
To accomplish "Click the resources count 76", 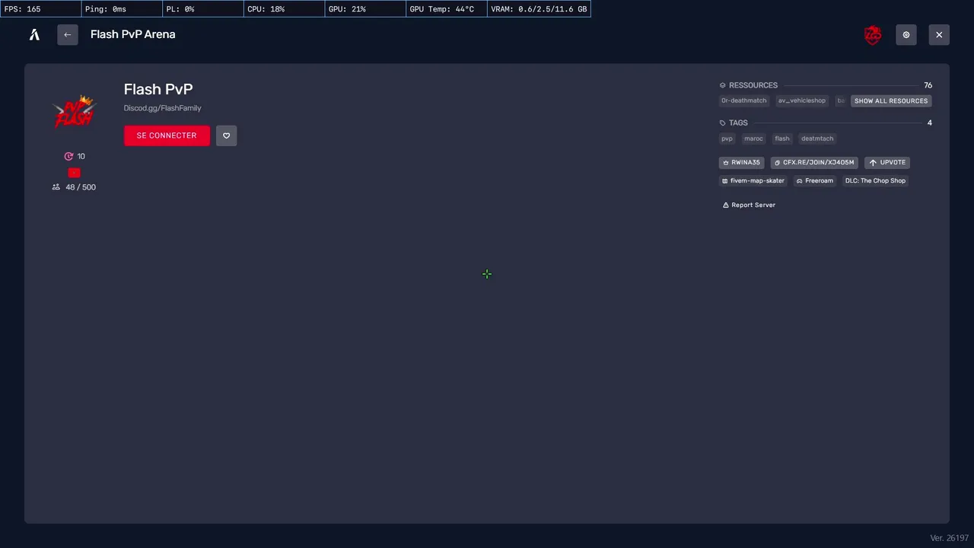I will [928, 85].
